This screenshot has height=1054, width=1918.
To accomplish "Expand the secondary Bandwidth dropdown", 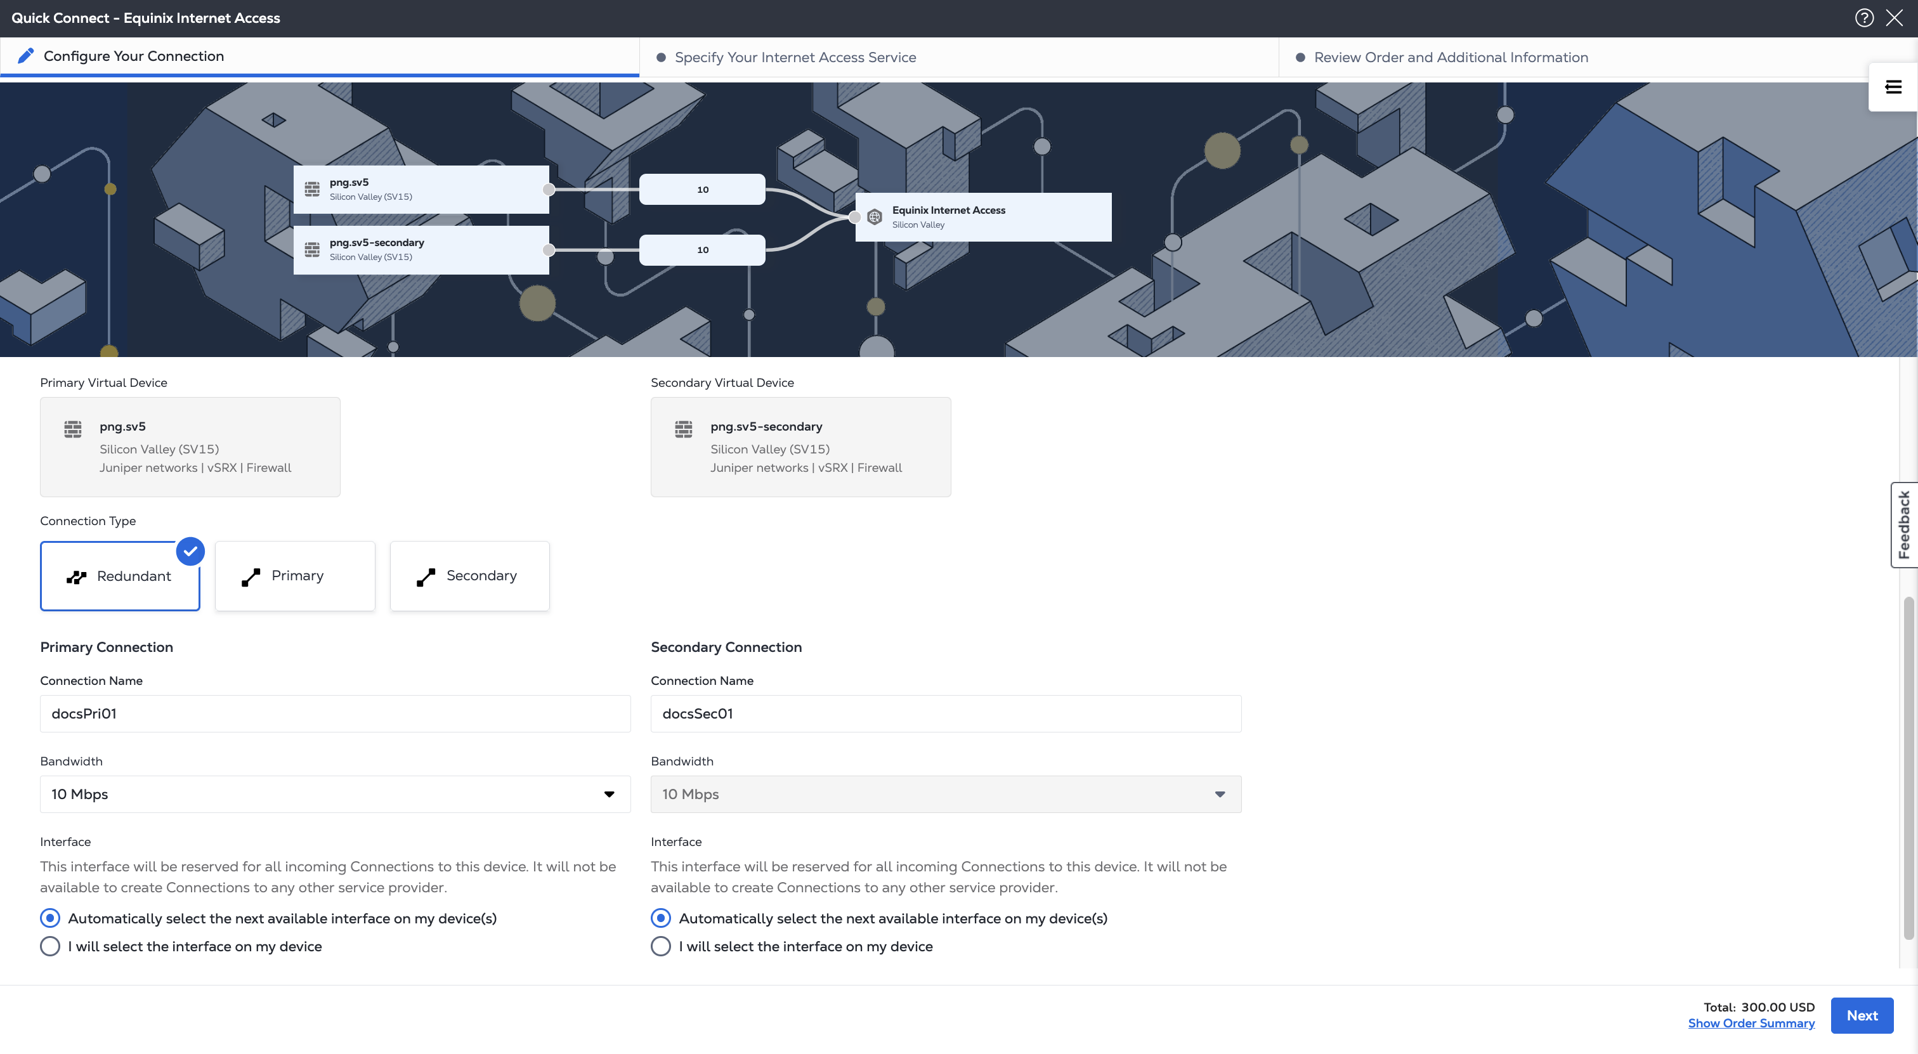I will 946,794.
